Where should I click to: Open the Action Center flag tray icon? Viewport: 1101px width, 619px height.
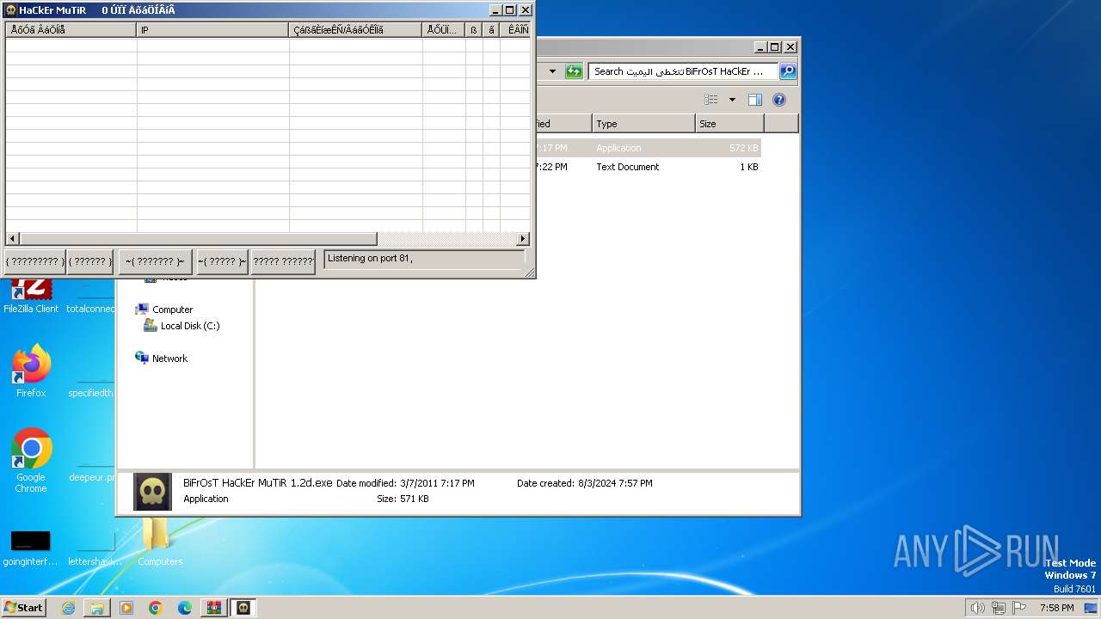click(1019, 608)
